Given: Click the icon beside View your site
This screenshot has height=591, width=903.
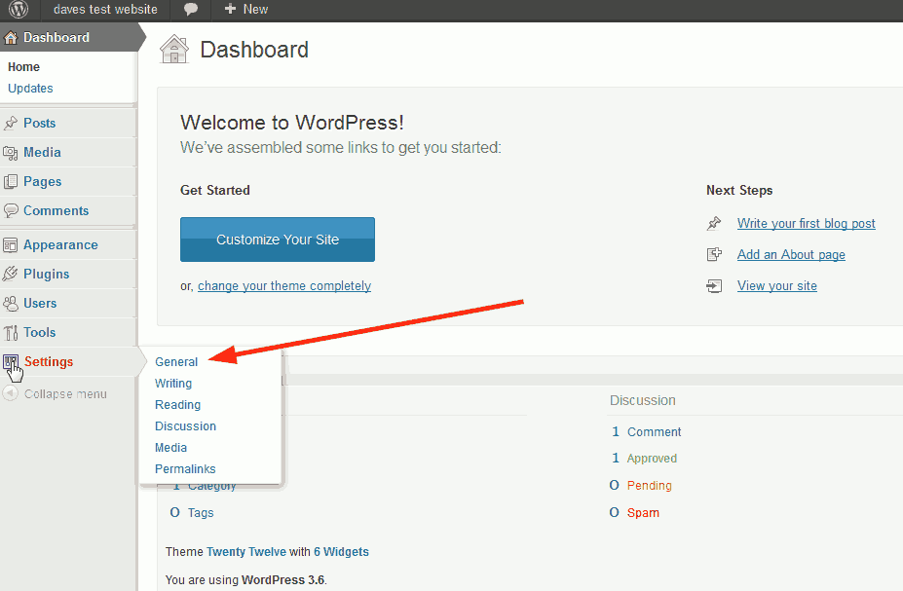Looking at the screenshot, I should pos(714,286).
